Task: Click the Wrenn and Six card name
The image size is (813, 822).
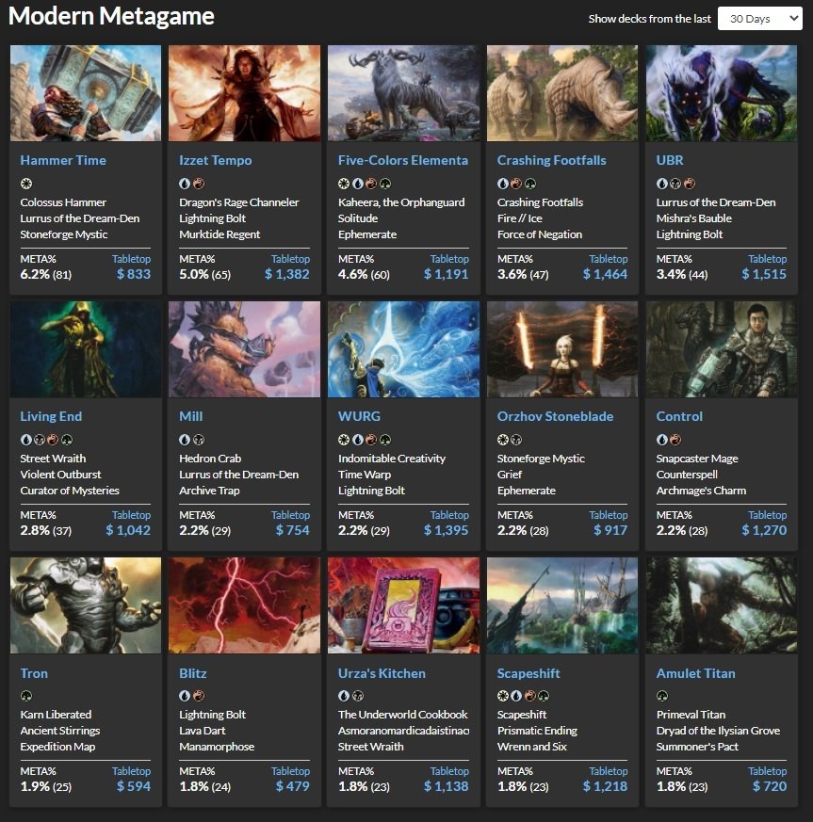Action: [x=531, y=747]
